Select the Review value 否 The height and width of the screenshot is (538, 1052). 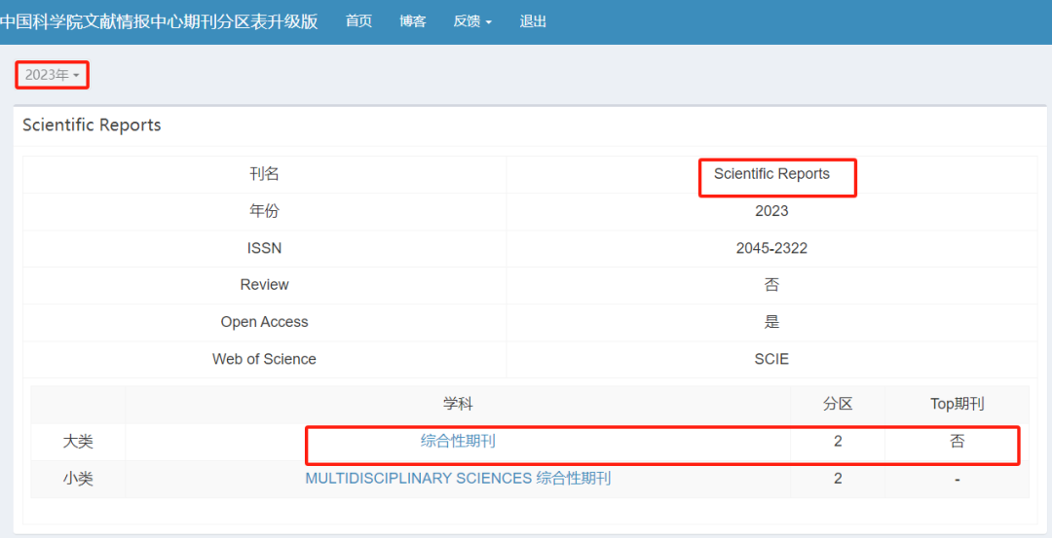click(x=771, y=285)
